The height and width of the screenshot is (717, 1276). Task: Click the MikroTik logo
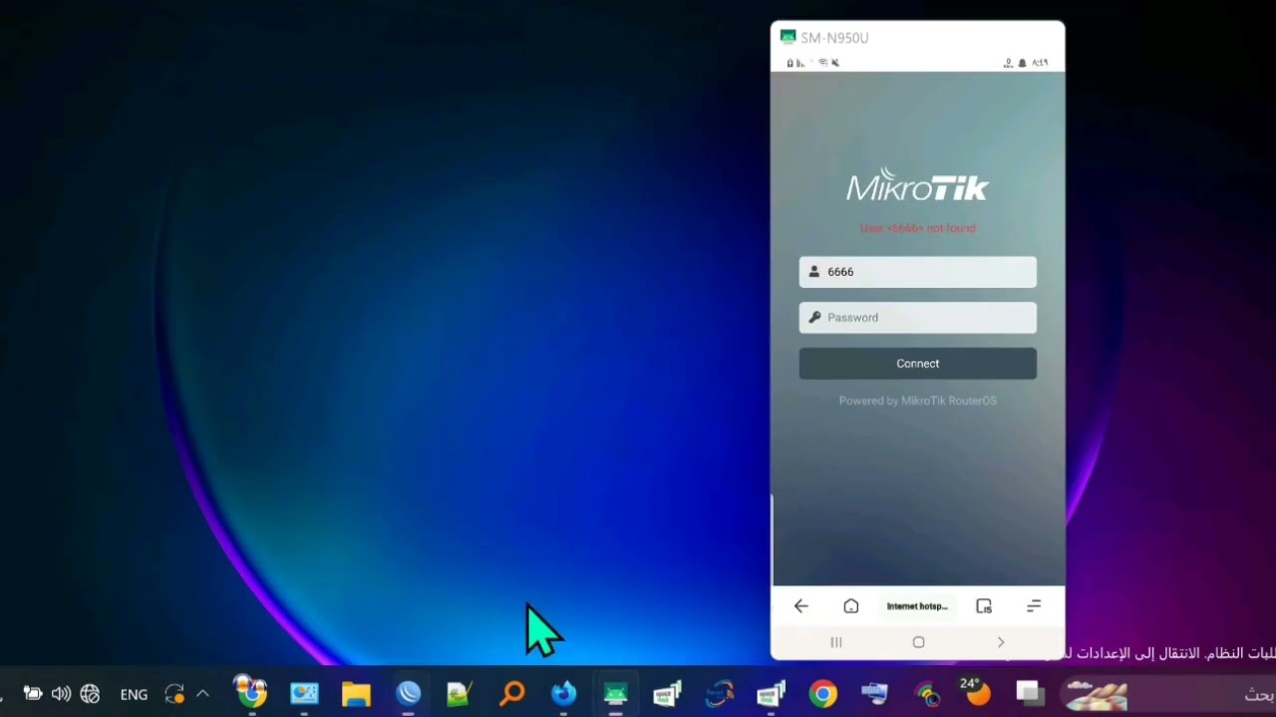click(x=917, y=186)
